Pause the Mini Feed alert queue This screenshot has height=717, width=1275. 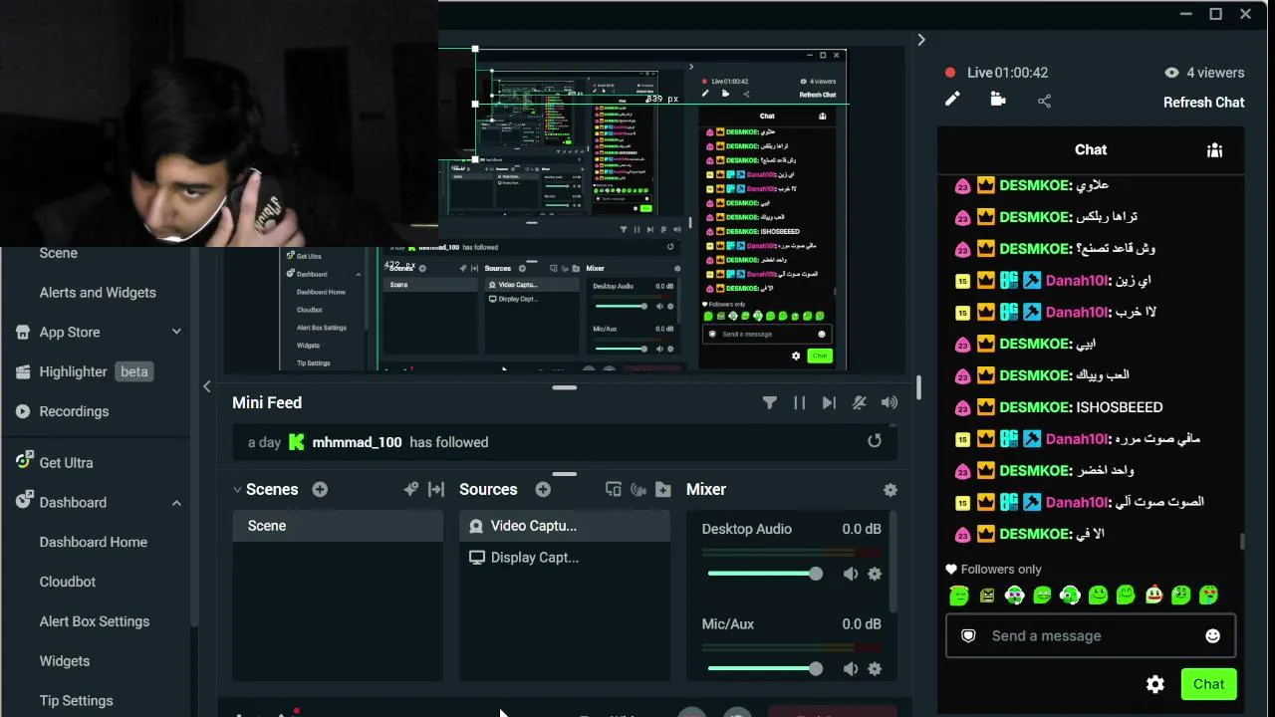[799, 402]
